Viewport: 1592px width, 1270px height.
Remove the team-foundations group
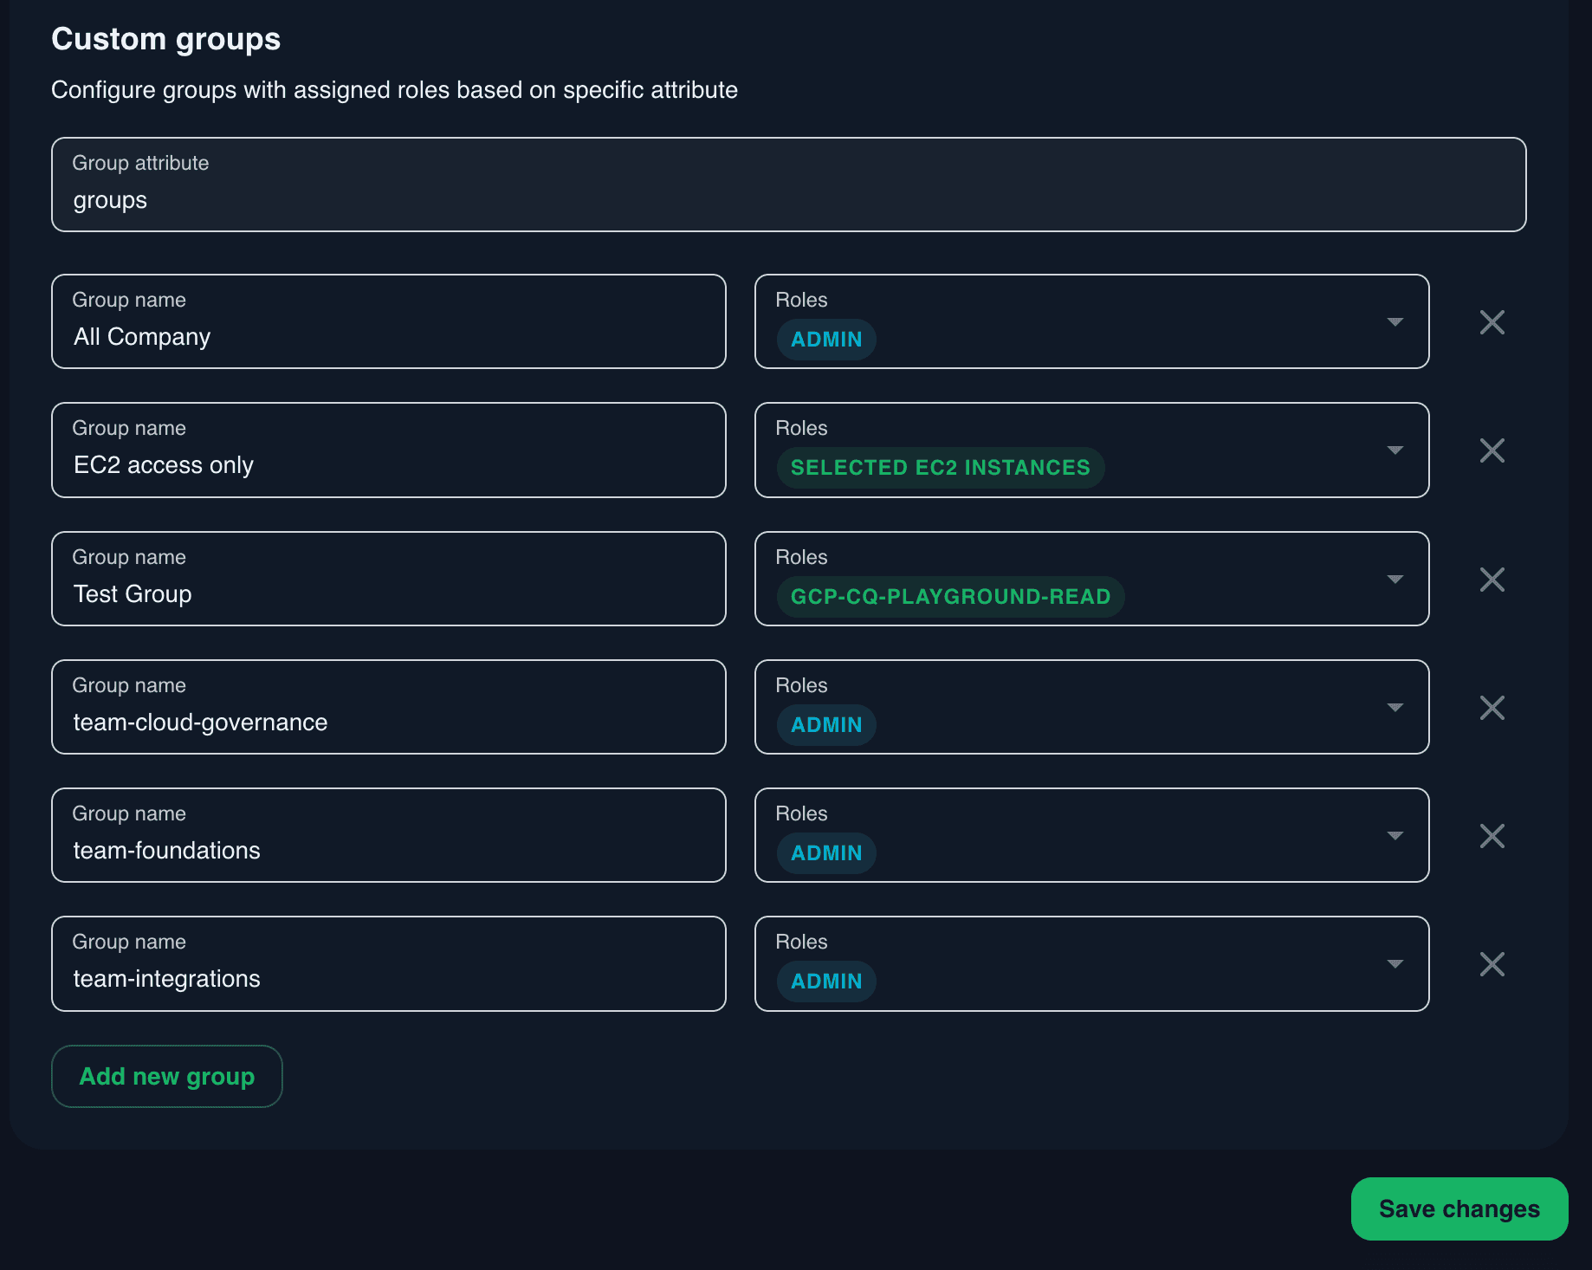click(x=1492, y=835)
